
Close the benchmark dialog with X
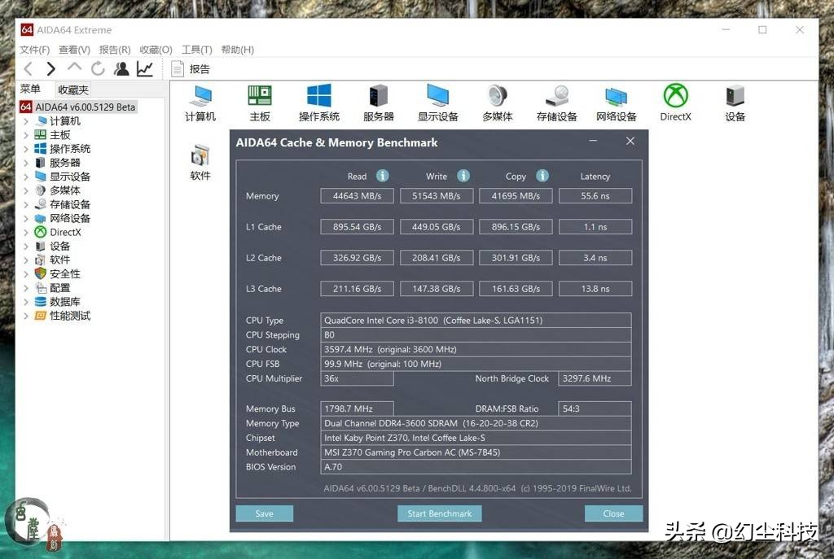click(x=630, y=141)
